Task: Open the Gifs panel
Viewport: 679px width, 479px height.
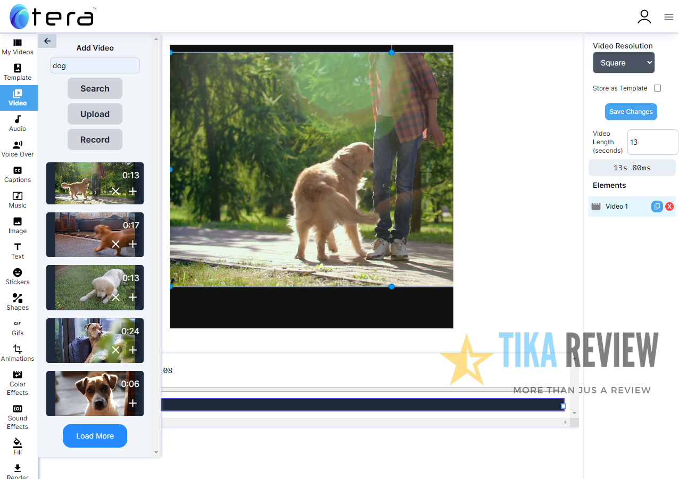Action: pyautogui.click(x=18, y=327)
